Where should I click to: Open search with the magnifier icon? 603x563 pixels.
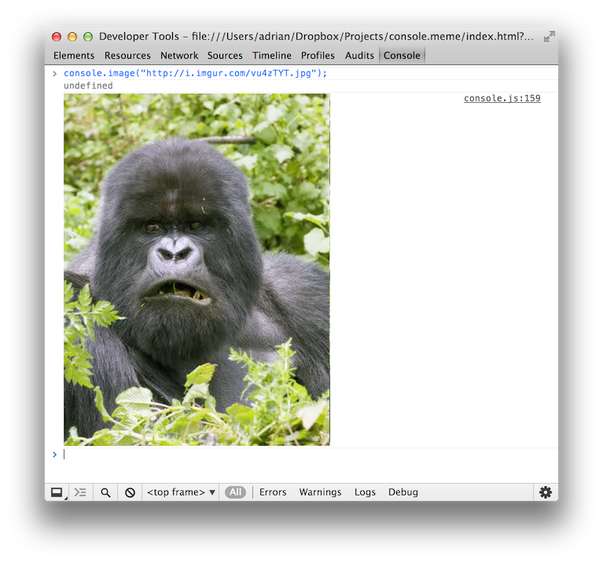point(105,492)
